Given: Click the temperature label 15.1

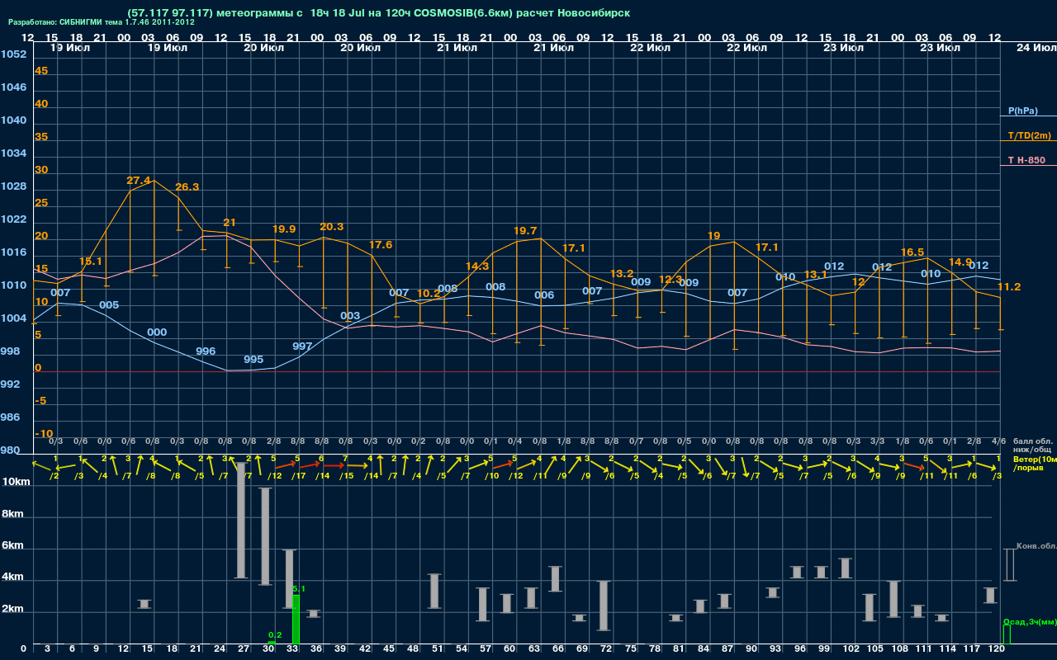Looking at the screenshot, I should (91, 262).
